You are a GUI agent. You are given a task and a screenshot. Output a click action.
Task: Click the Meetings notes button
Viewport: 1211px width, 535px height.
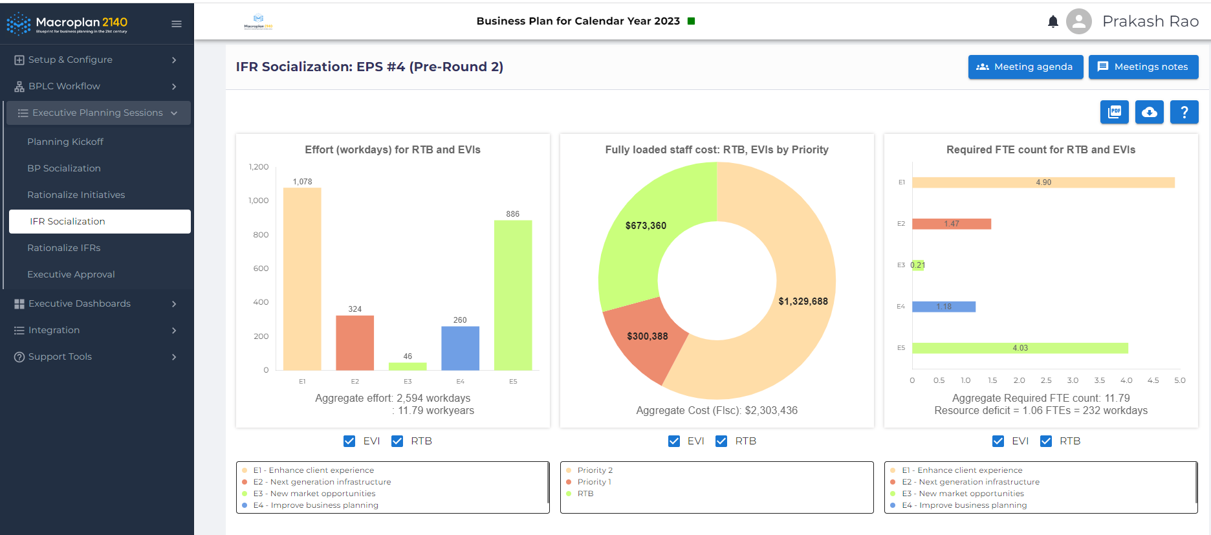click(x=1143, y=67)
